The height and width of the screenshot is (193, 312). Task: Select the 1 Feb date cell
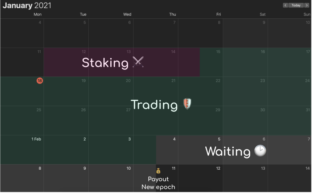point(22,150)
